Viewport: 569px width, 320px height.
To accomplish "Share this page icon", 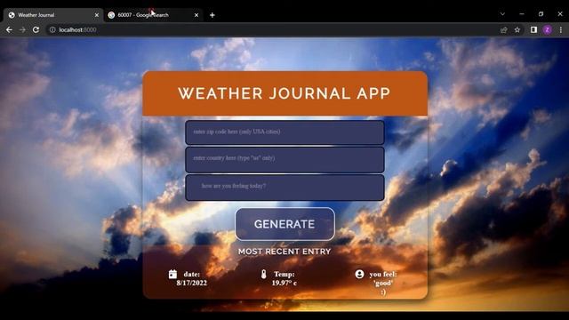I will pos(504,29).
